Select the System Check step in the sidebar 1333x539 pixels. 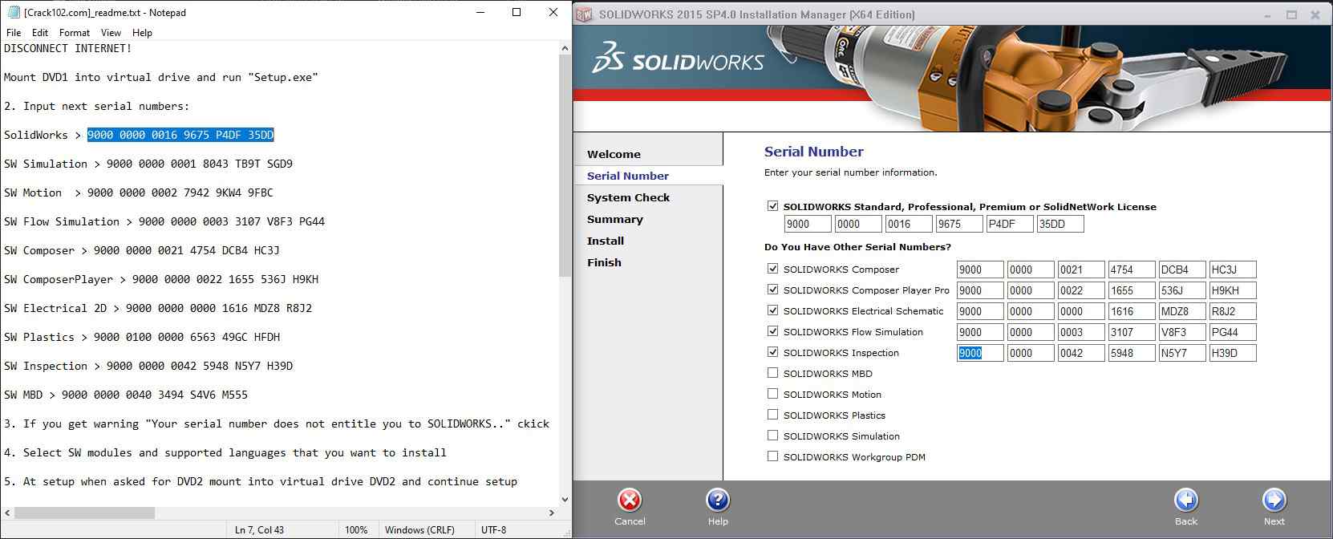point(628,197)
